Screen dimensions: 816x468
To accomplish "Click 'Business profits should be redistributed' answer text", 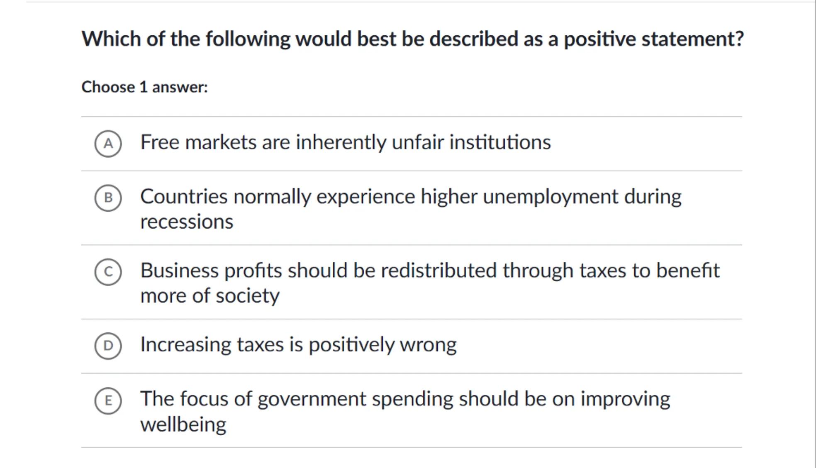I will [430, 271].
